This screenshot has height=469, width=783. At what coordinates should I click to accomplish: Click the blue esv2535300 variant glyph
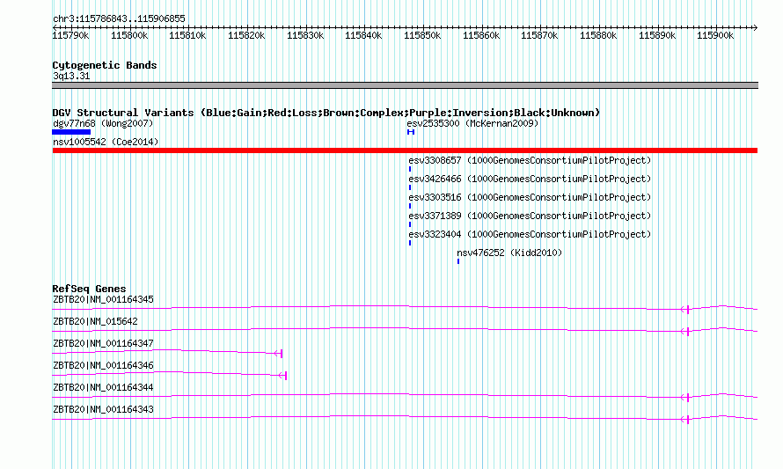(411, 132)
